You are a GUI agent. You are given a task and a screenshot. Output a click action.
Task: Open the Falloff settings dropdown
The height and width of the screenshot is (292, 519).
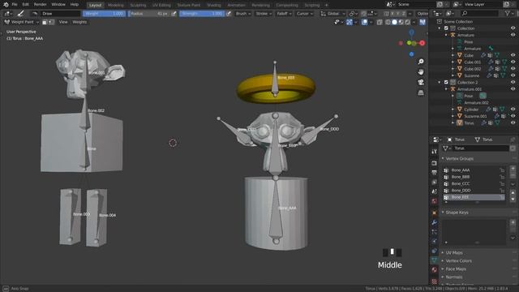pyautogui.click(x=285, y=14)
